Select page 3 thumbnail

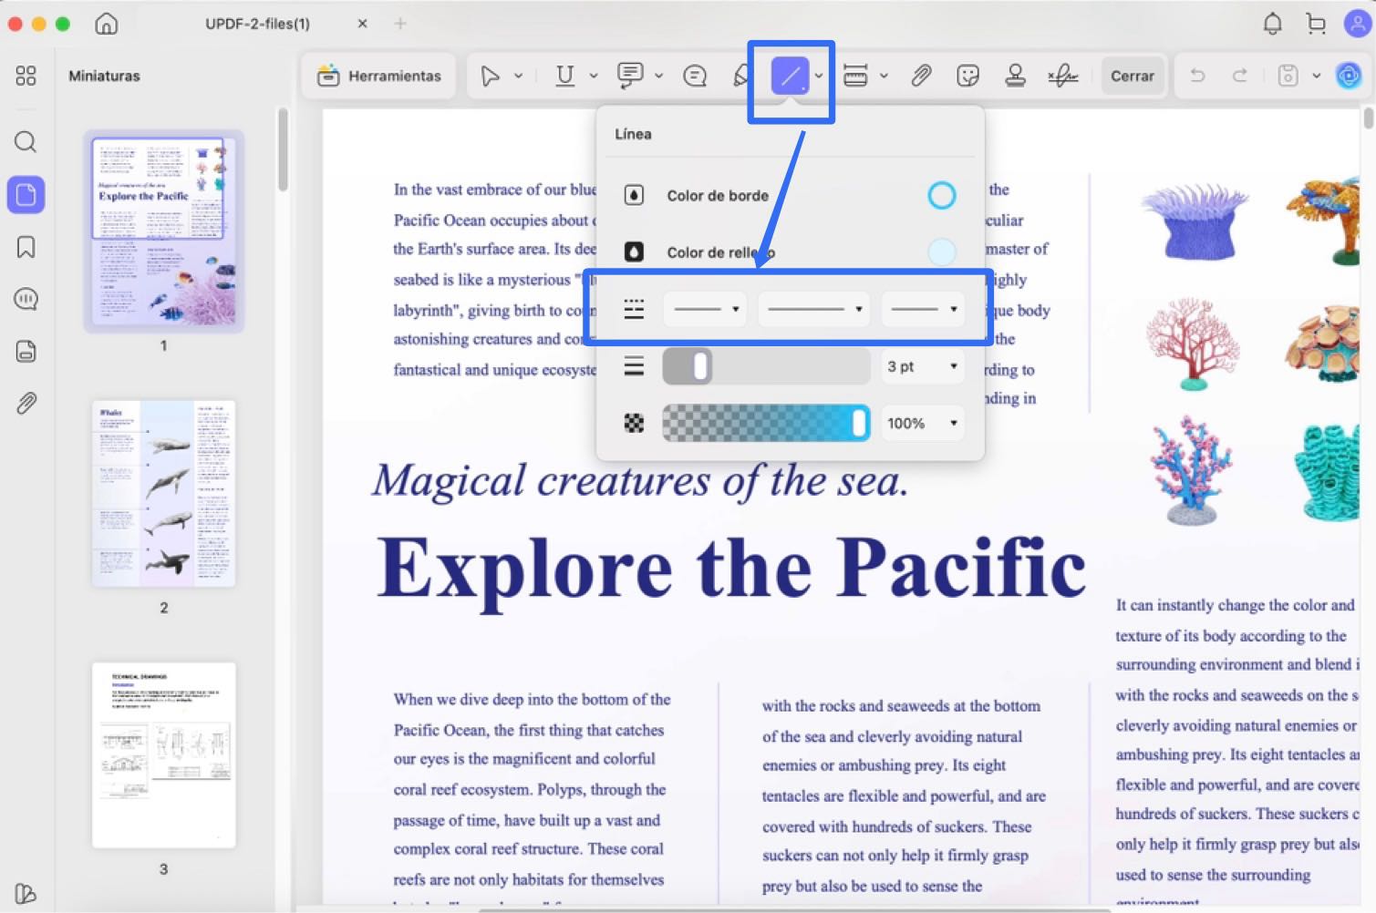pyautogui.click(x=164, y=755)
